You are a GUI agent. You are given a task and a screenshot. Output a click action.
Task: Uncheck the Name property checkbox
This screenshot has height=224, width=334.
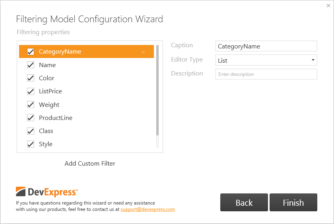click(x=31, y=65)
